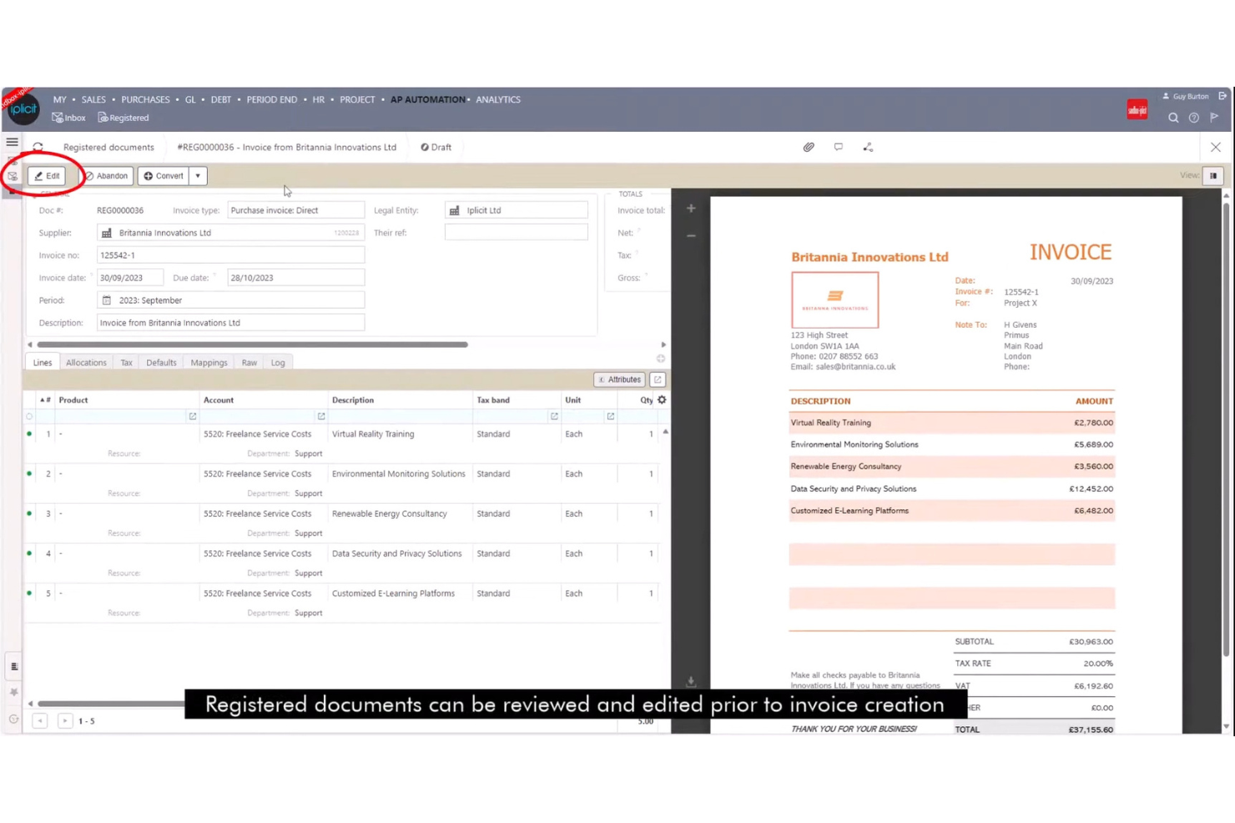Click the red sandbox environment badge

click(1137, 109)
